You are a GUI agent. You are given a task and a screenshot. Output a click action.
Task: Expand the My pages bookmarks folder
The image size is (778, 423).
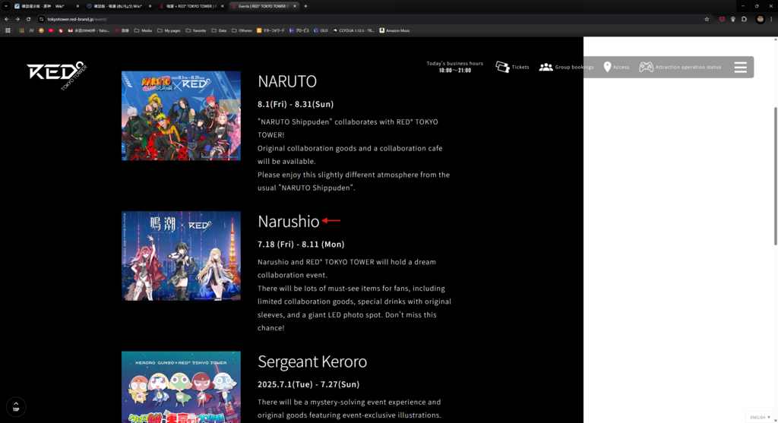point(169,30)
